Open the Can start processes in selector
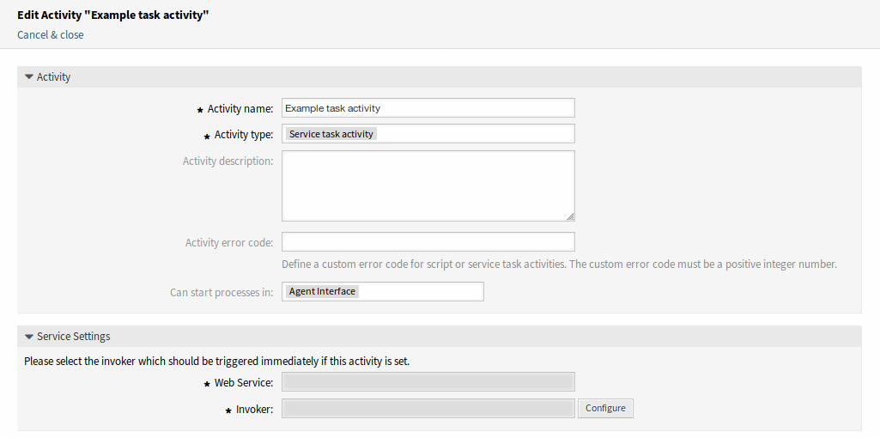Viewport: 880px width, 438px height. pos(383,292)
